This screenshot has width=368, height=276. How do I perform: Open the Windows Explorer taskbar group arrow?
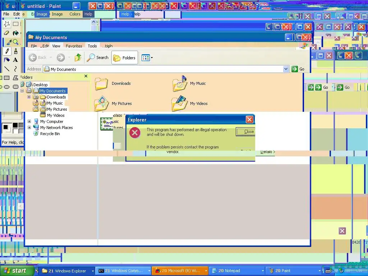pyautogui.click(x=93, y=271)
